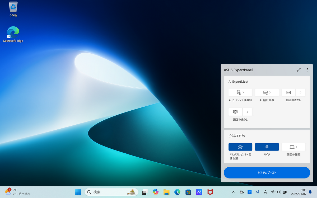The width and height of the screenshot is (317, 198).
Task: Click the taskbar 検索 search box
Action: [x=111, y=192]
